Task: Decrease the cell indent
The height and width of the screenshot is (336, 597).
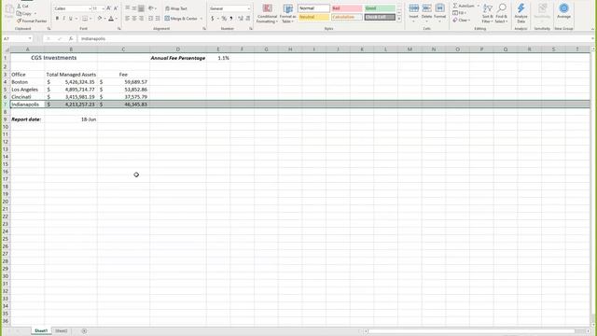Action: point(151,19)
